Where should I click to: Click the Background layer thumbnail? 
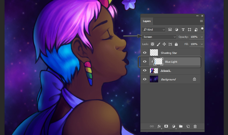click(154, 79)
